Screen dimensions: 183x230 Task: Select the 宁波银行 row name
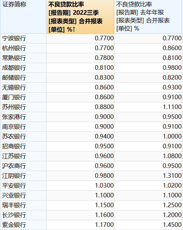[x=14, y=39]
